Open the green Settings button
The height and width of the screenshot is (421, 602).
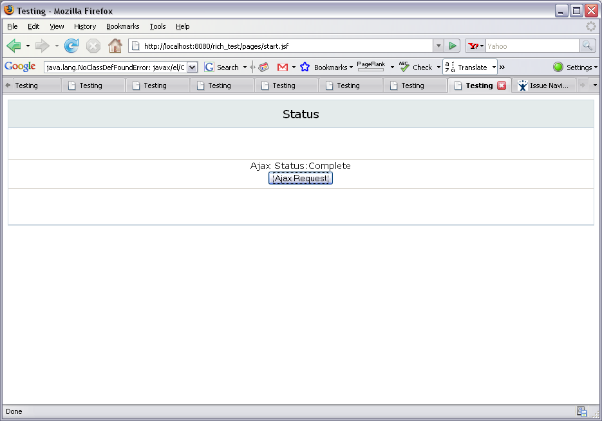coord(572,67)
